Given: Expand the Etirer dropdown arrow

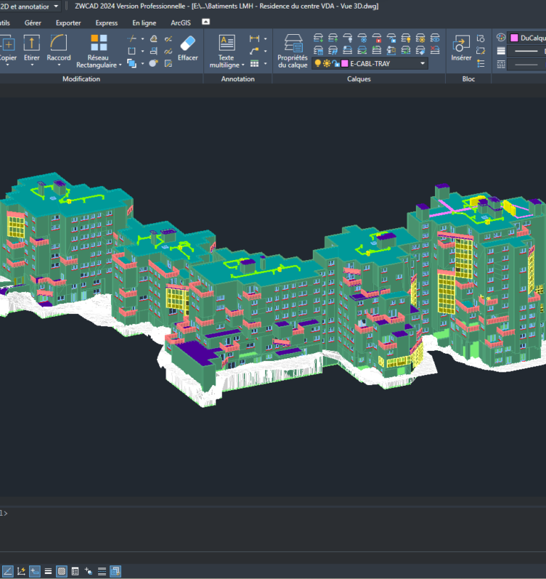Looking at the screenshot, I should 32,65.
